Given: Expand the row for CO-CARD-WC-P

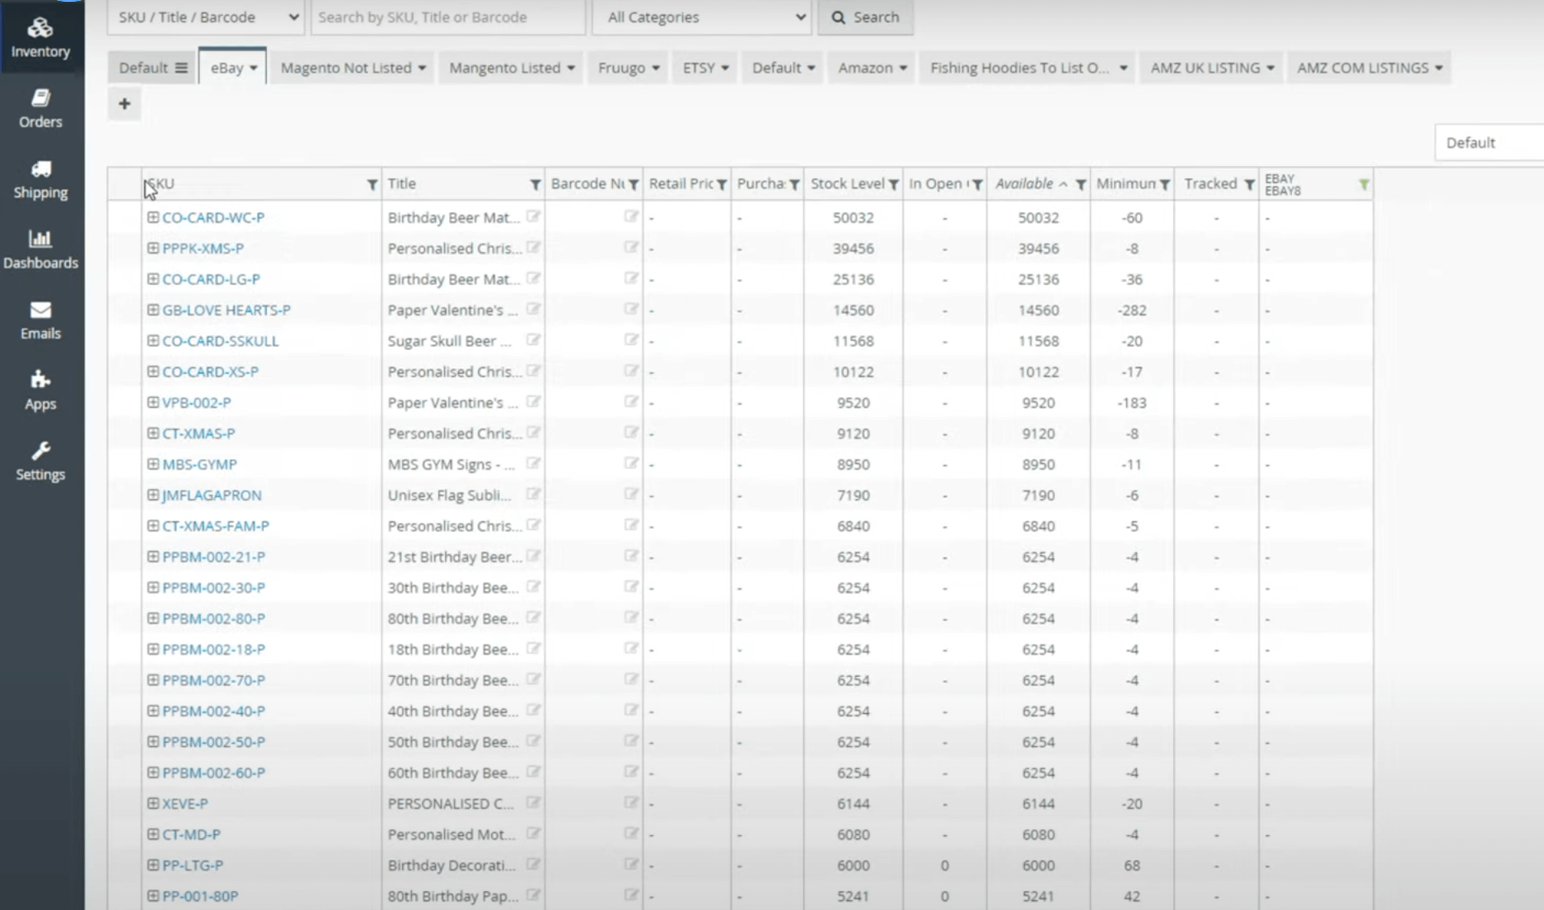Looking at the screenshot, I should coord(152,217).
